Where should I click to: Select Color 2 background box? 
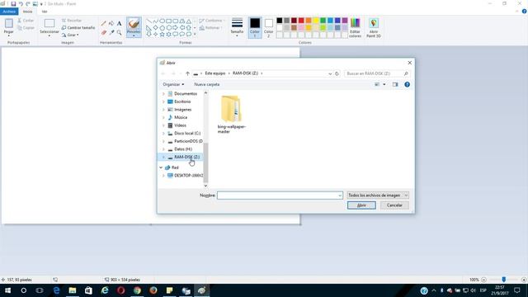[x=269, y=27]
